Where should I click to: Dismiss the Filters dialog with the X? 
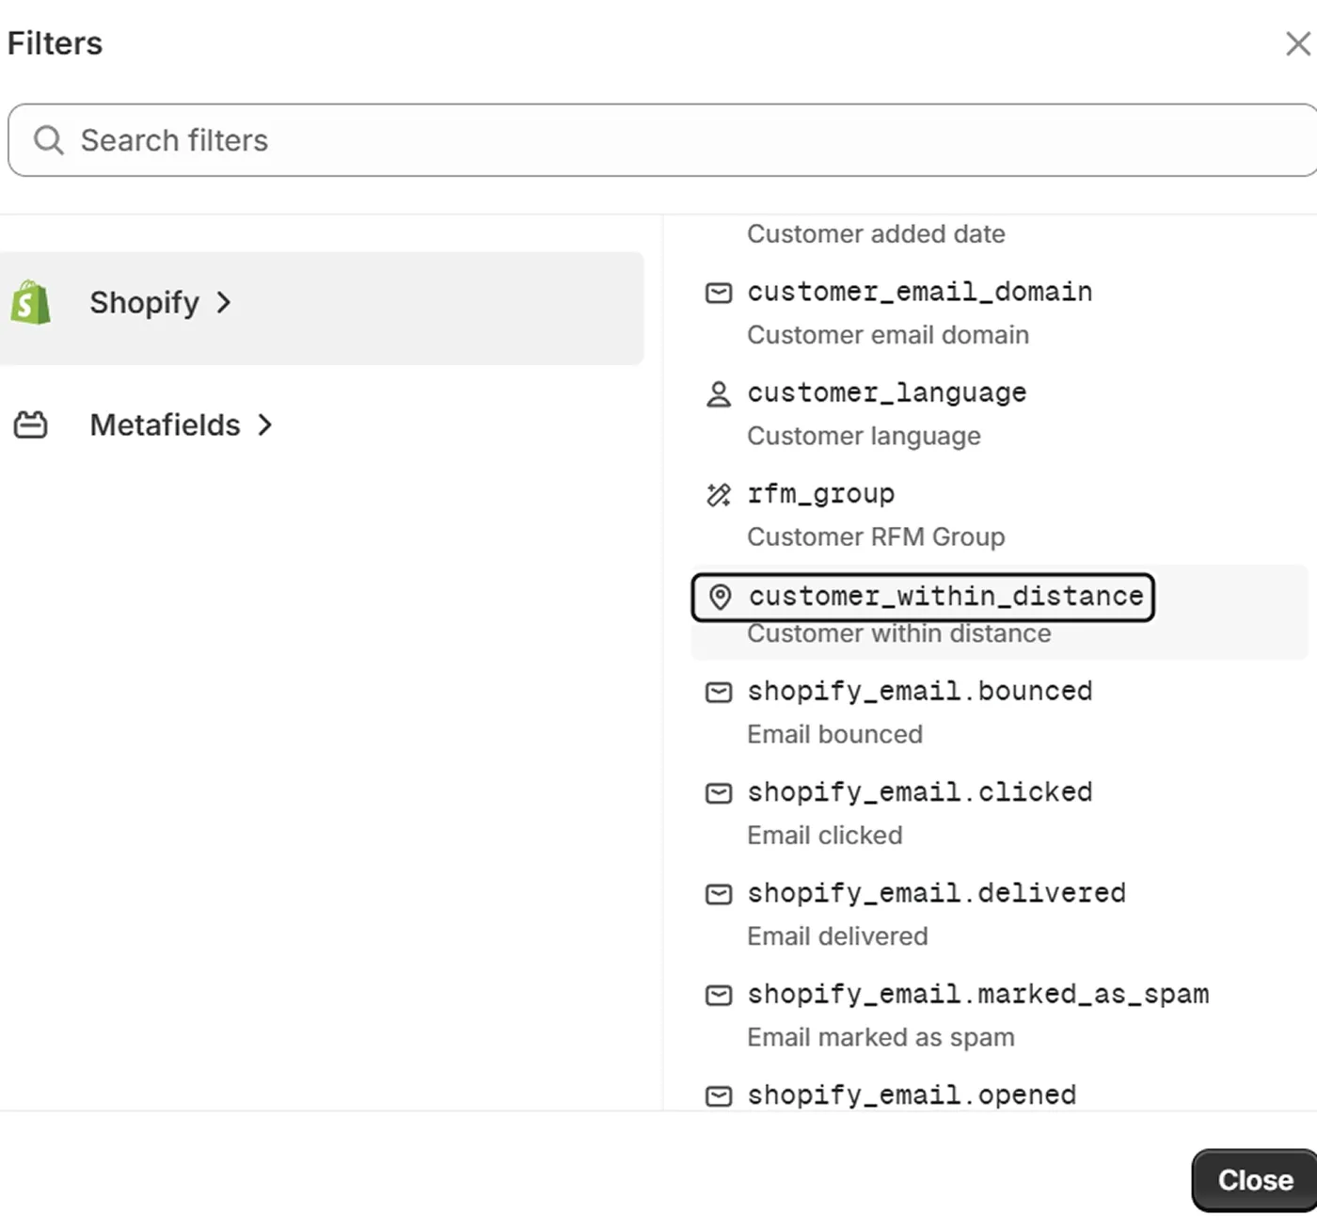[1297, 42]
